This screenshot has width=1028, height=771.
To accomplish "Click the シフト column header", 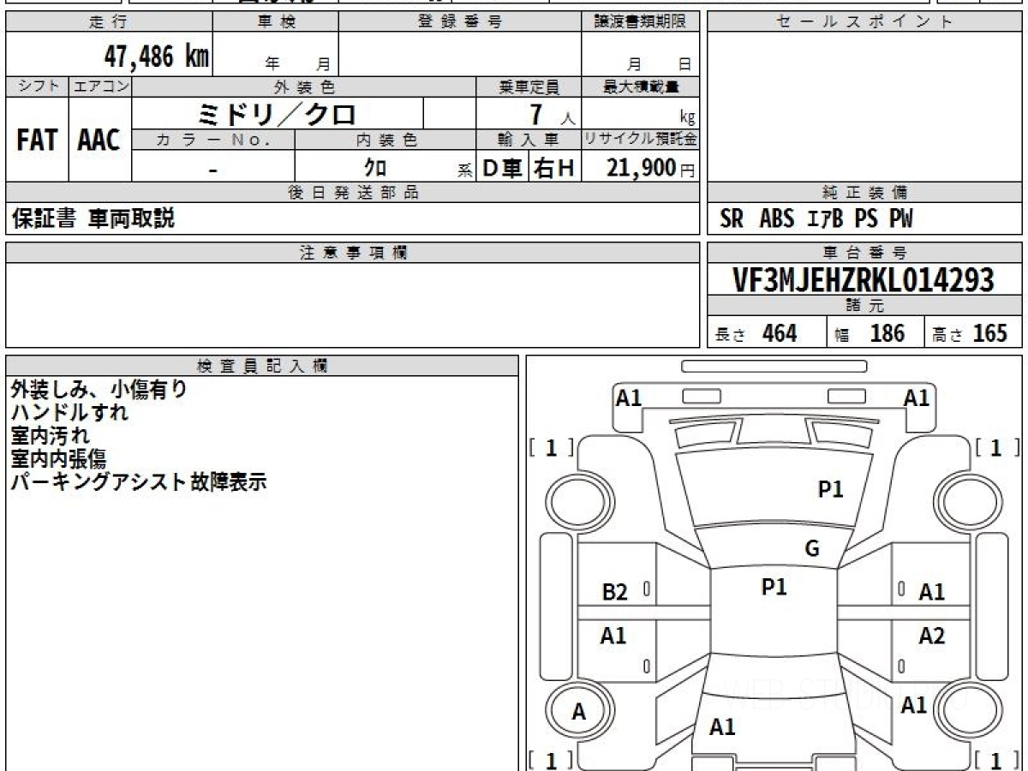I will [37, 87].
